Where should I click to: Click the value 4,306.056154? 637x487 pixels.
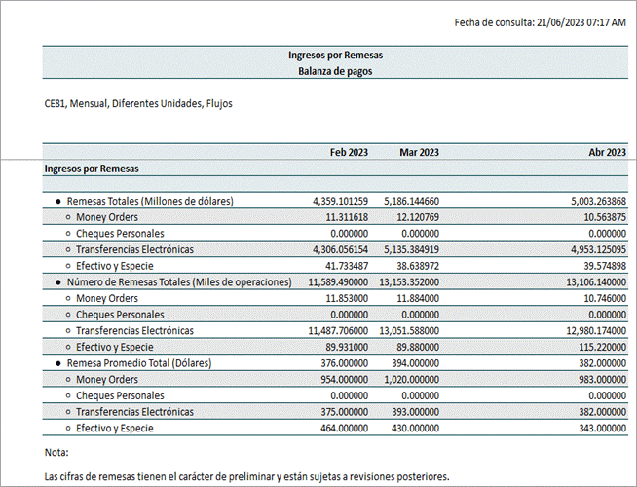point(341,249)
